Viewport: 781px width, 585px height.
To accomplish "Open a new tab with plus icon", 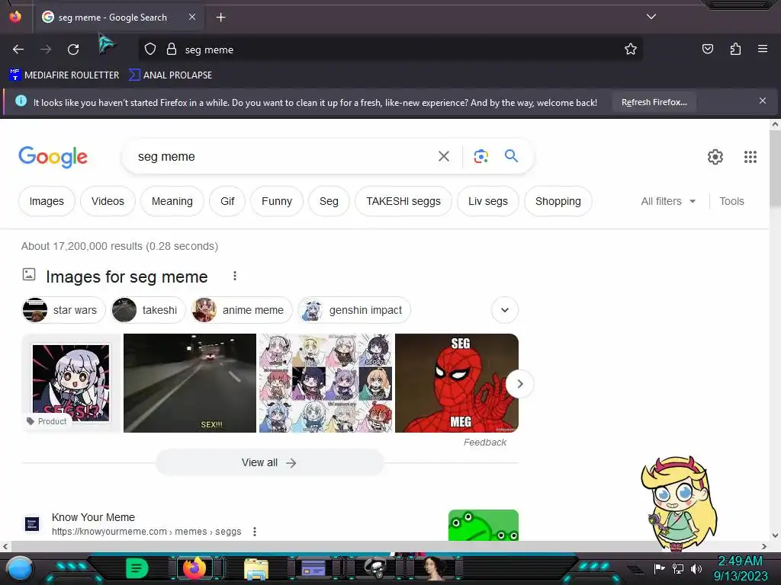I will pos(220,18).
